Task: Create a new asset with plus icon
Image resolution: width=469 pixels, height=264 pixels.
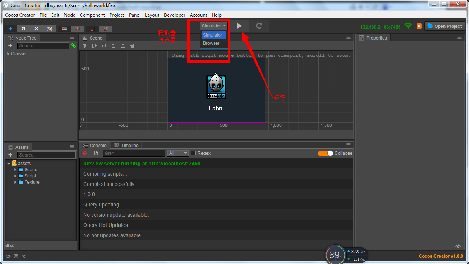Action: pyautogui.click(x=10, y=155)
